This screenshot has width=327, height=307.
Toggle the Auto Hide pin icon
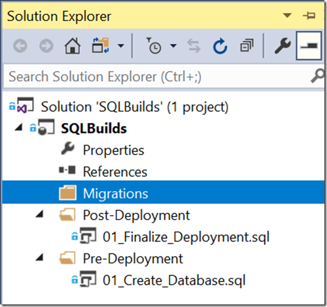pyautogui.click(x=309, y=16)
